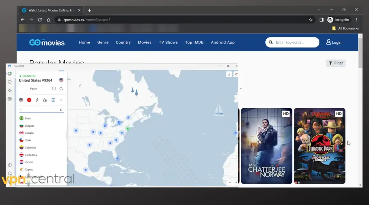Select the lightning bolt specialty server icon
The height and width of the screenshot is (205, 369).
[37, 100]
